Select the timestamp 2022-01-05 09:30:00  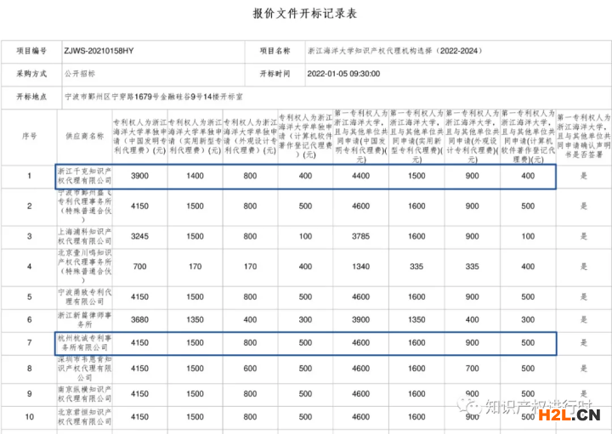343,74
